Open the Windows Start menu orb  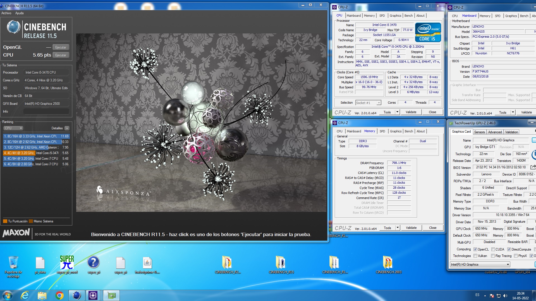coord(8,295)
